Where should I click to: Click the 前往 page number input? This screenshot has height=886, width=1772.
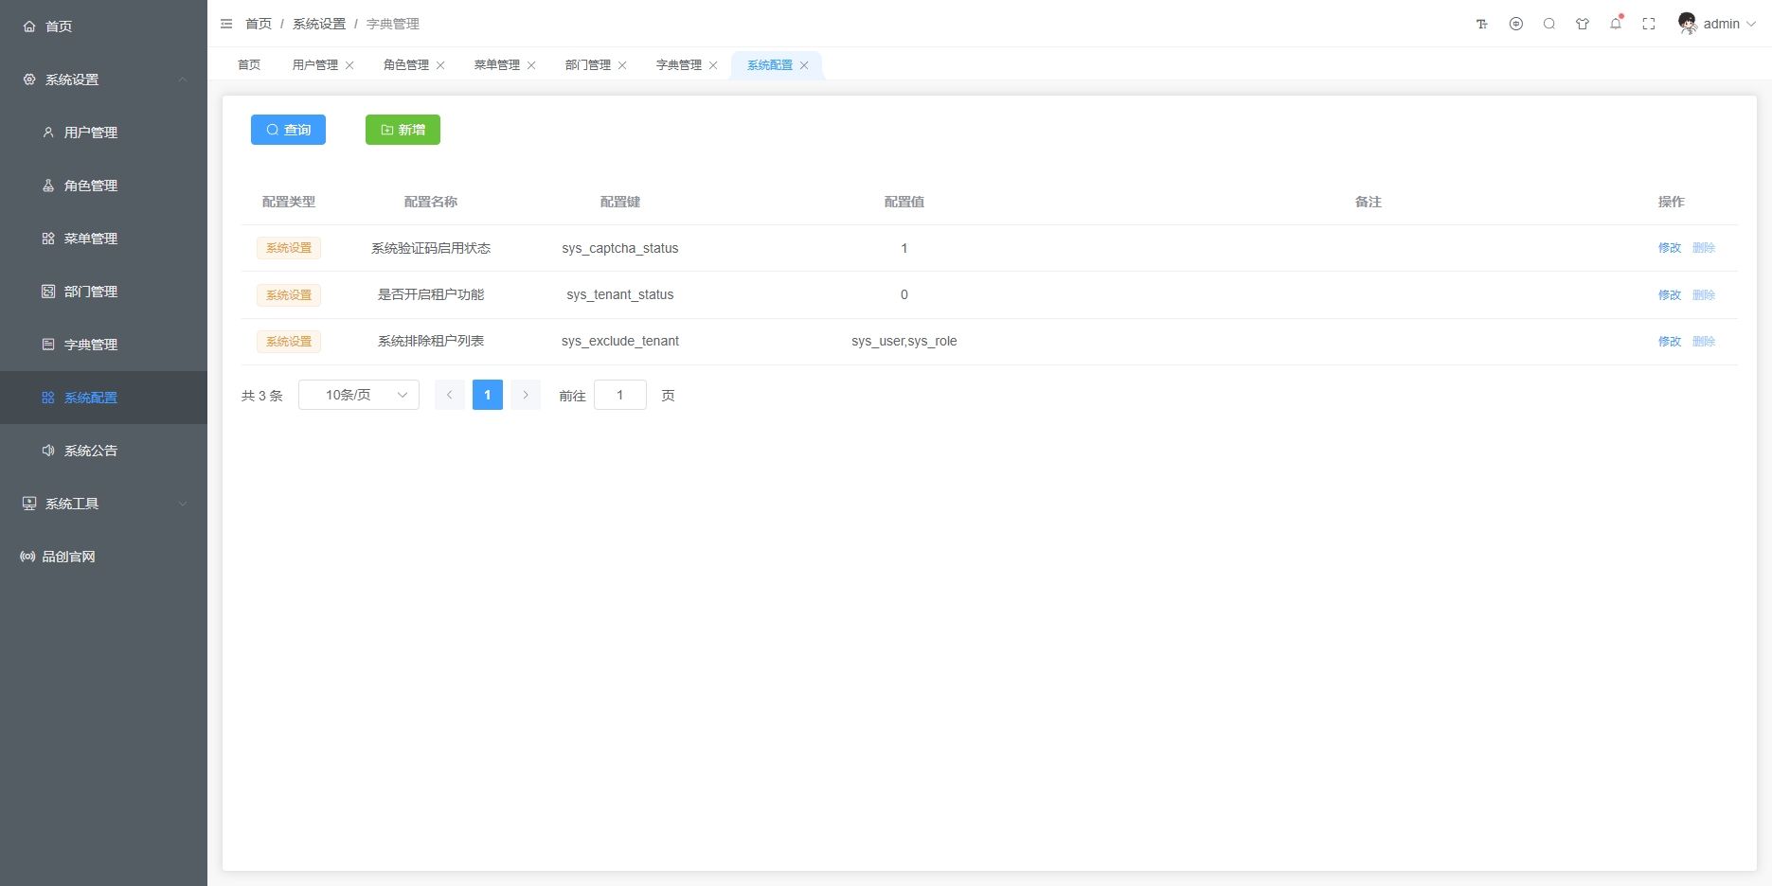click(619, 395)
